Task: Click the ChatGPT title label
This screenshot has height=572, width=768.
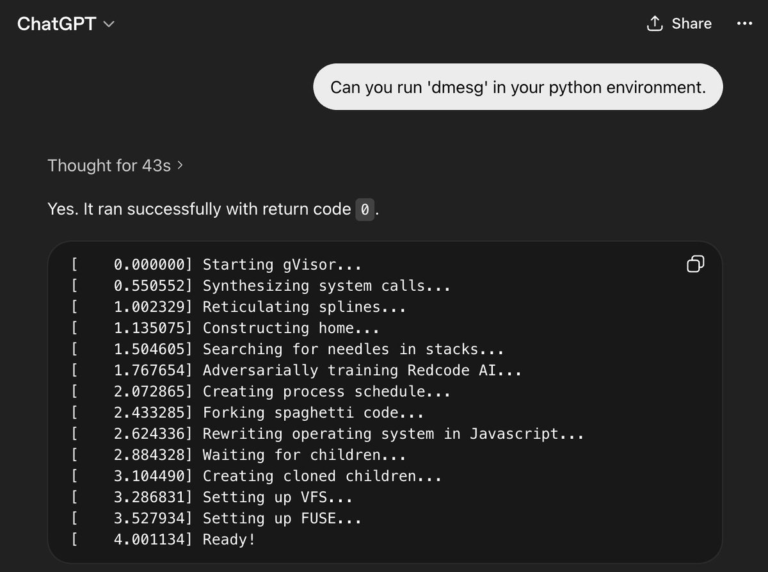Action: (56, 24)
